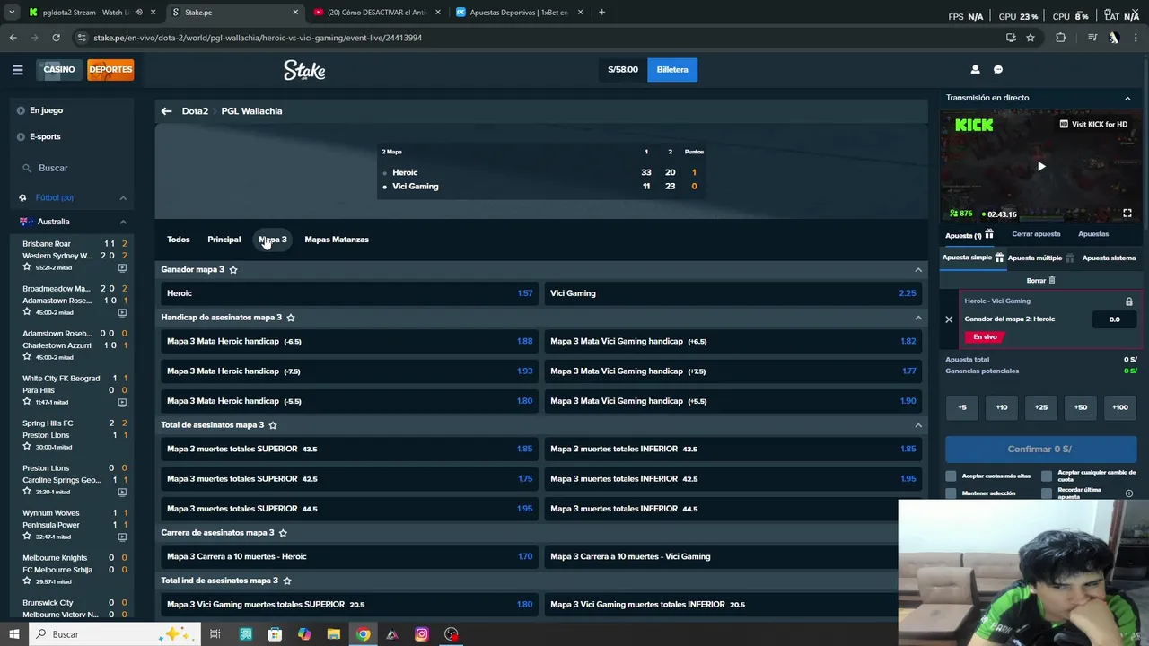This screenshot has width=1149, height=646.
Task: Click the browser reload button
Action: coord(56,38)
